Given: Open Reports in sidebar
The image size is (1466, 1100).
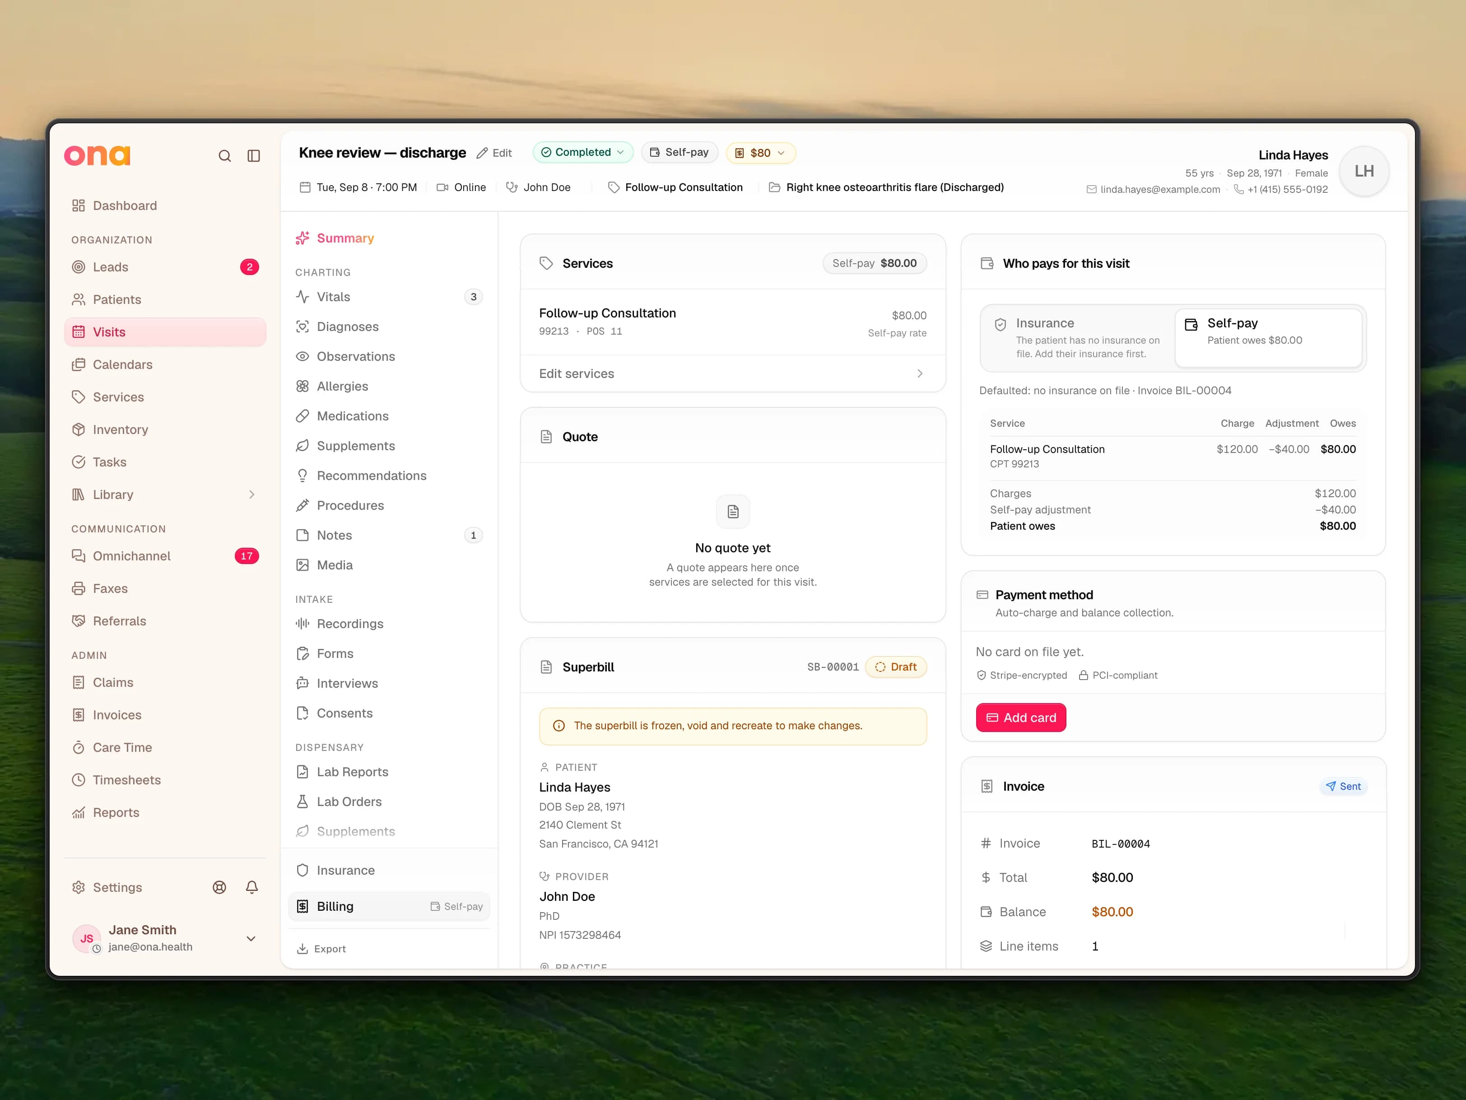Looking at the screenshot, I should click(x=165, y=812).
